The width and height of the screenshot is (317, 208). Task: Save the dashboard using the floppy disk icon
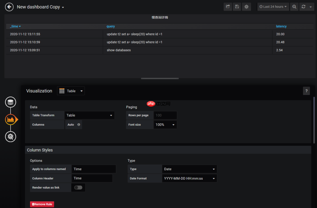(237, 6)
